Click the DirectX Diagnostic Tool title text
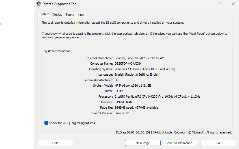Viewport: 239px width, 149px height. (x=60, y=4)
